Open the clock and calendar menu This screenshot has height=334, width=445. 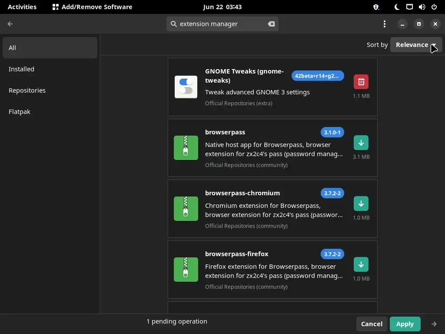tap(222, 7)
